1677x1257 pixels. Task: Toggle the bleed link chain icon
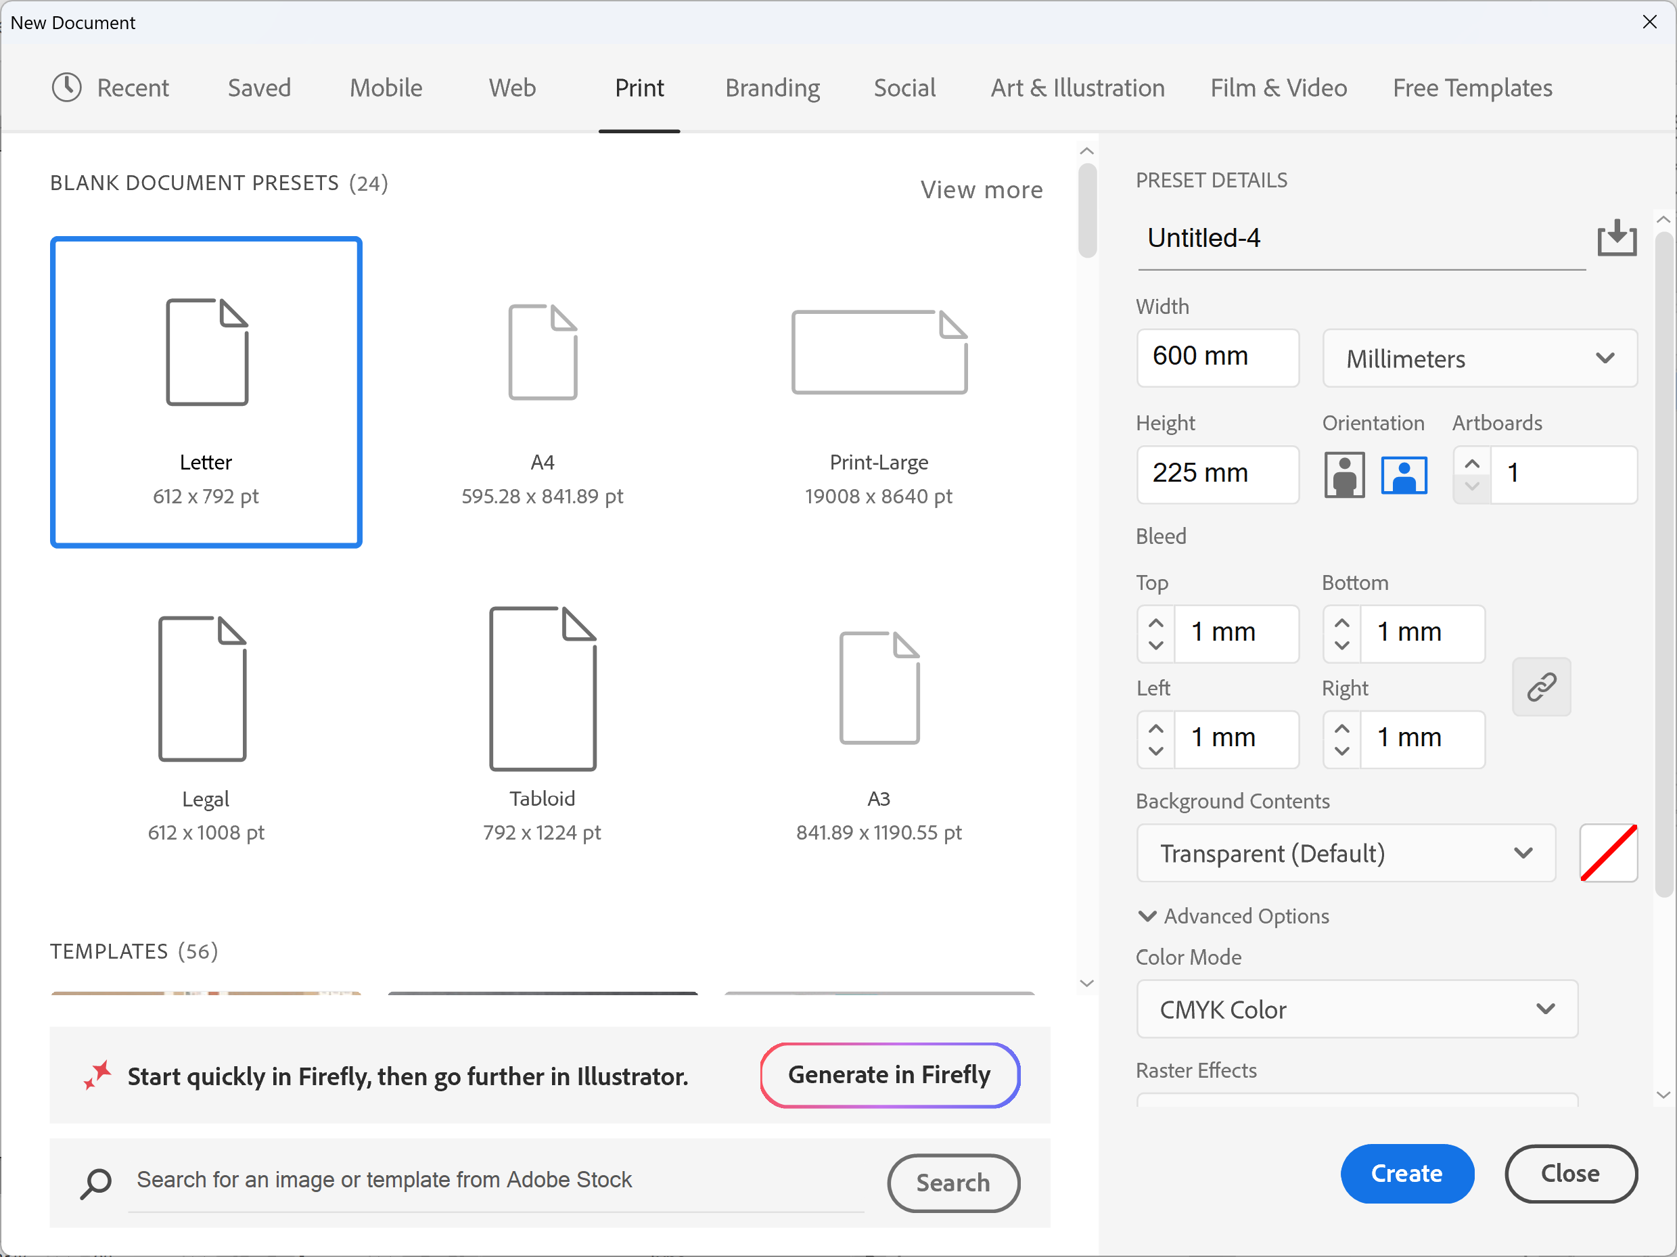pos(1541,687)
